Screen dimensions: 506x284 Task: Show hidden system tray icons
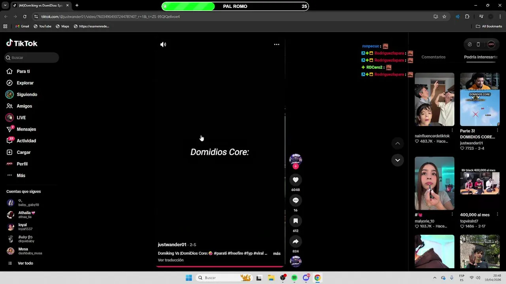(x=435, y=278)
